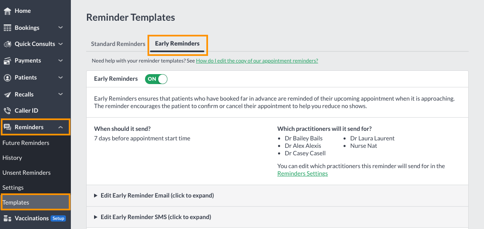Screen dimensions: 484x229
Task: Click the Patients person icon
Action: (7, 77)
